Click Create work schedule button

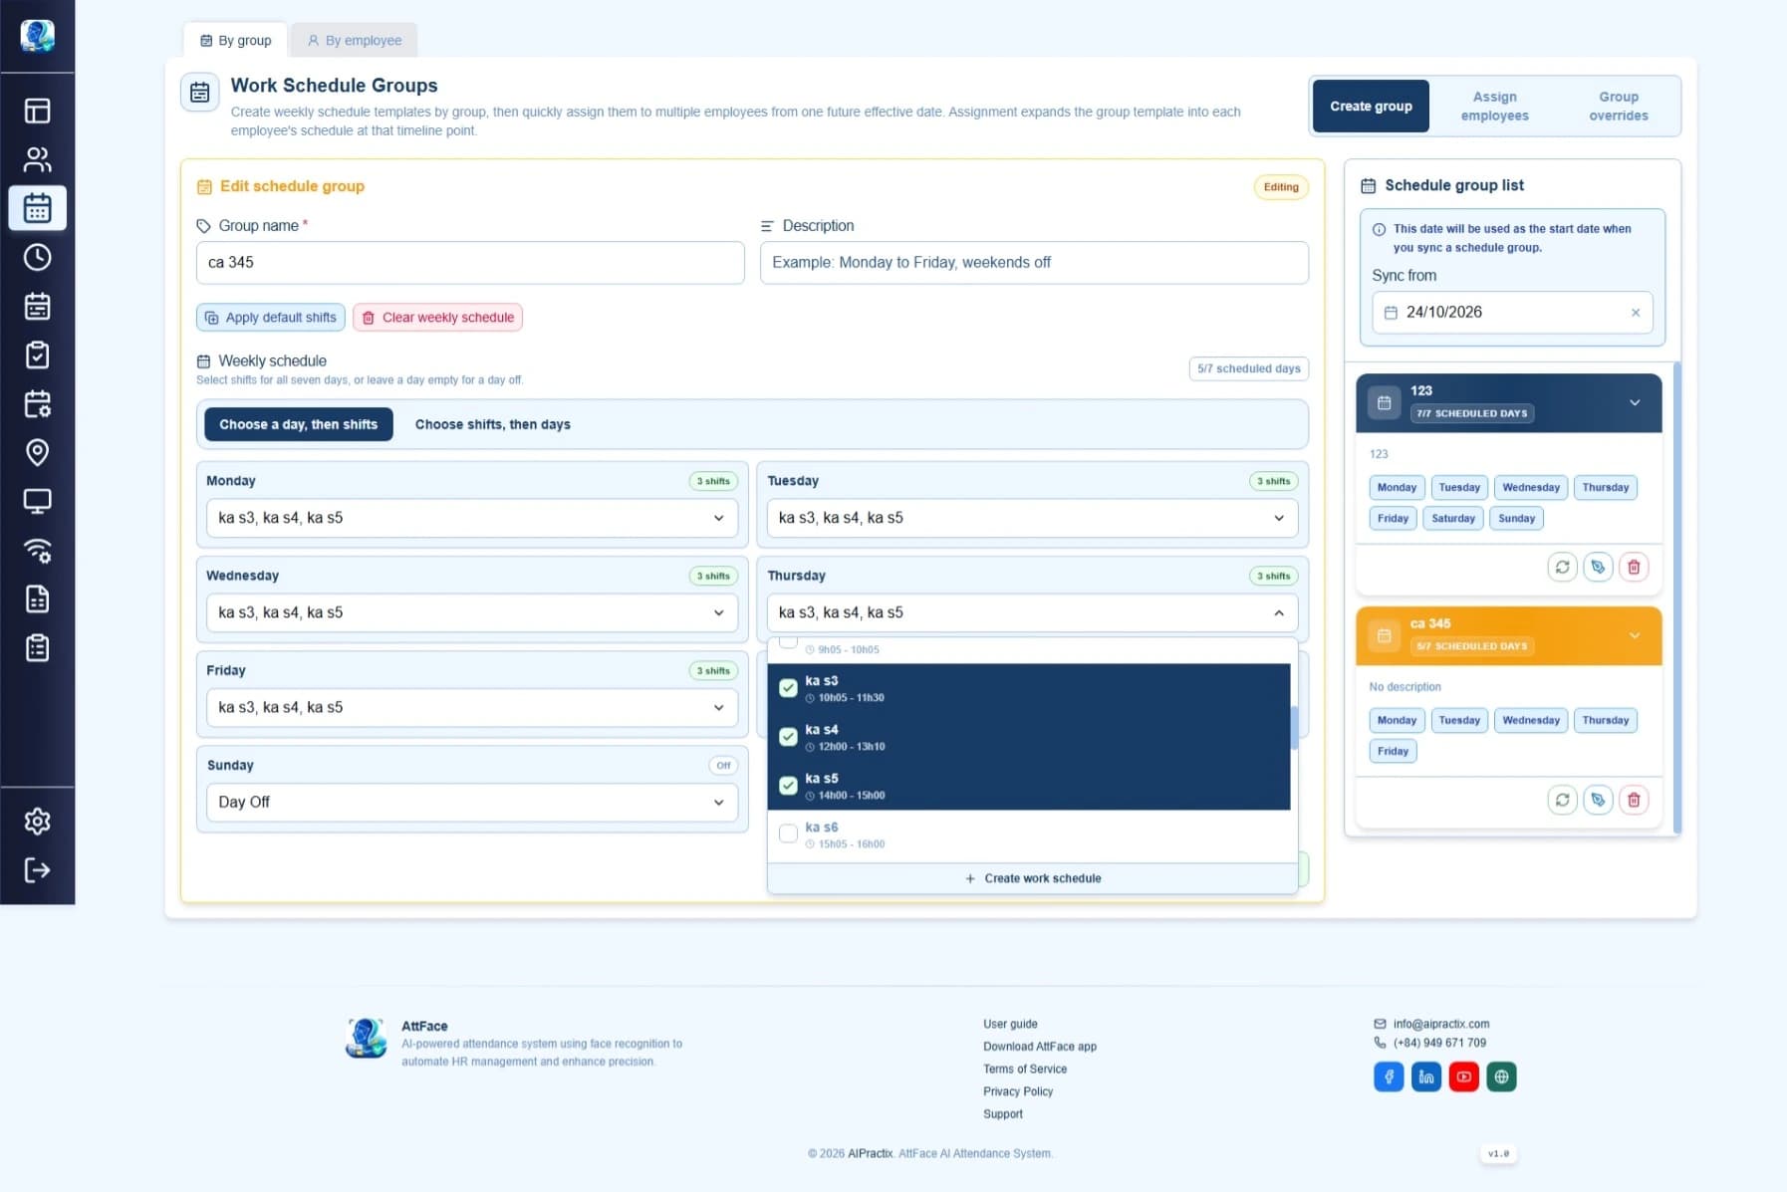(x=1032, y=878)
